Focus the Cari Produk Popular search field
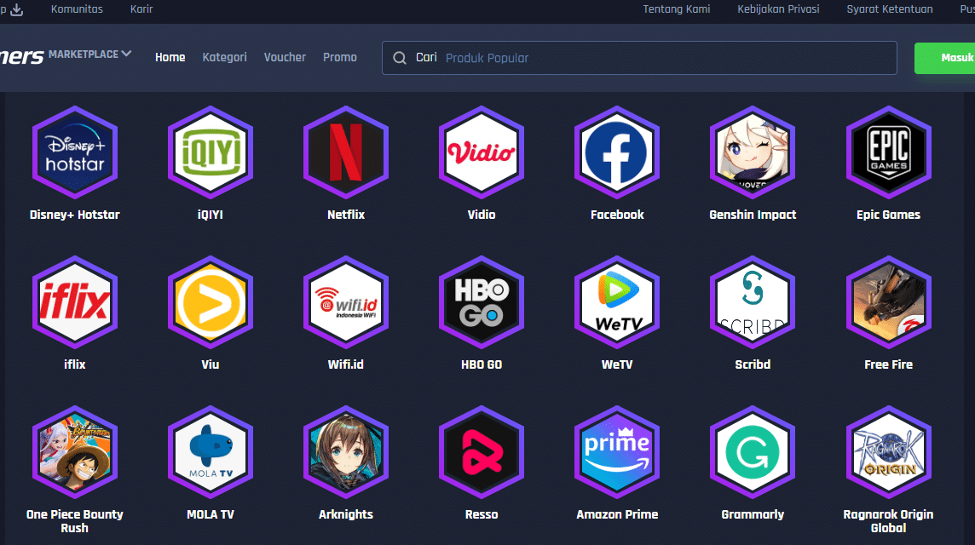Image resolution: width=975 pixels, height=545 pixels. point(639,58)
